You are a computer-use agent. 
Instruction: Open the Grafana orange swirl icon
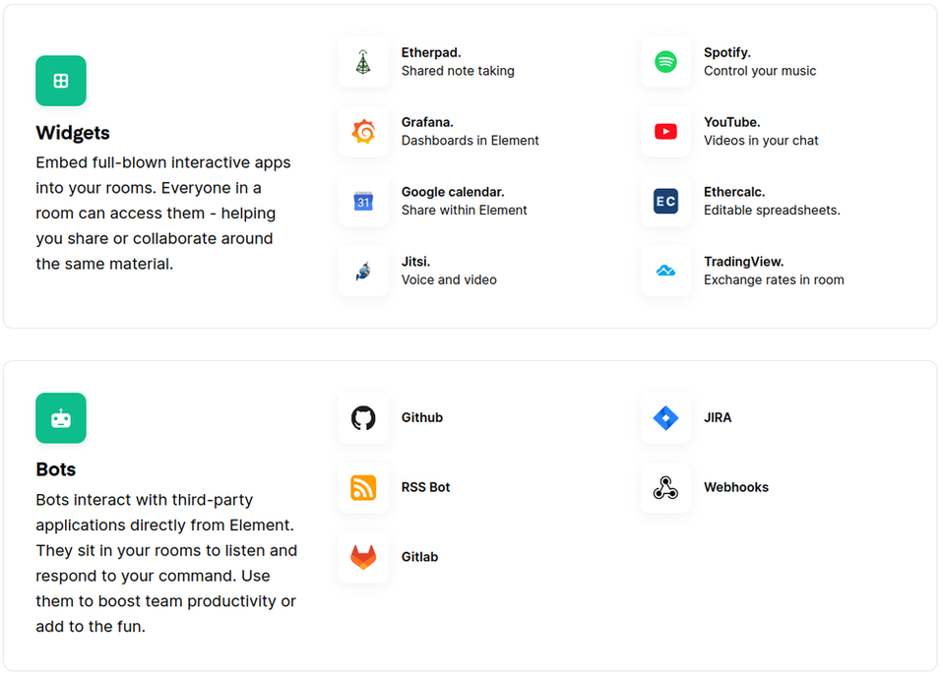pyautogui.click(x=363, y=132)
